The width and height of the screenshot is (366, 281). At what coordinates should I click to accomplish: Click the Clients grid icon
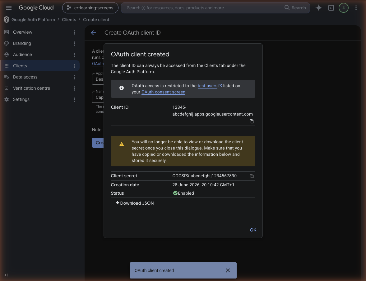click(7, 66)
